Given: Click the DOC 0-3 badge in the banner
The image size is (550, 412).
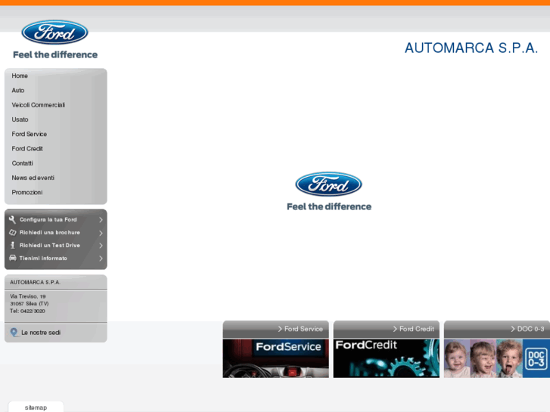Looking at the screenshot, I should click(536, 358).
